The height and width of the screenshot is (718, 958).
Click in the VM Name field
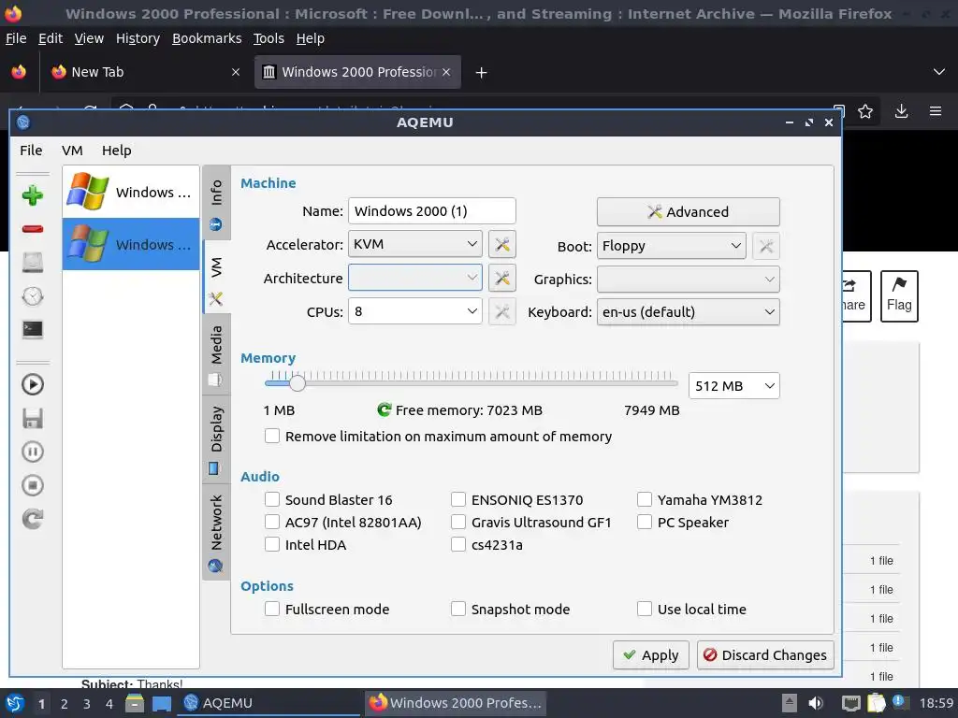click(x=432, y=210)
